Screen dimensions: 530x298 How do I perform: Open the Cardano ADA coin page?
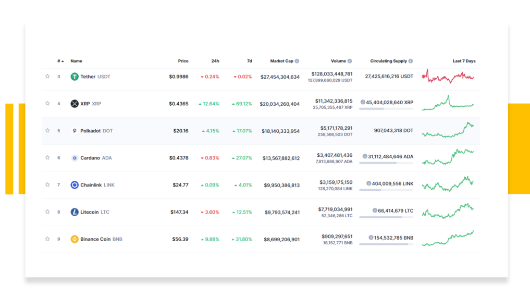(96, 158)
